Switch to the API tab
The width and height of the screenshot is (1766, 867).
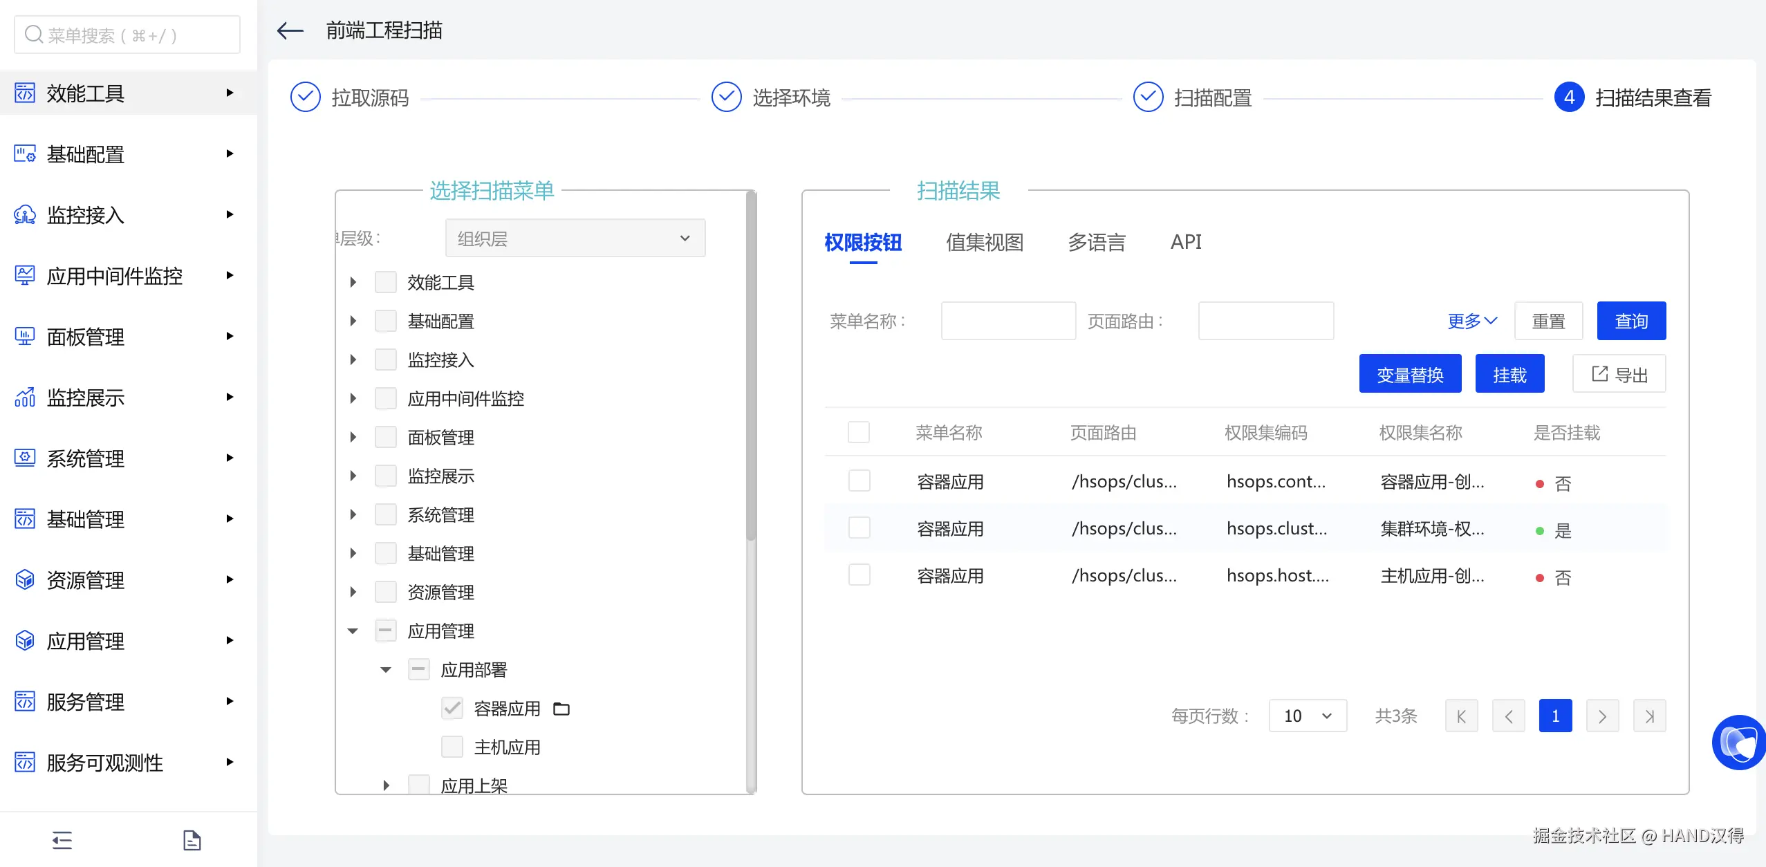click(x=1186, y=242)
